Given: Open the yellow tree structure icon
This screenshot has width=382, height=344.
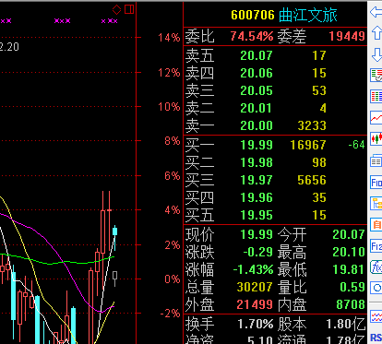Looking at the screenshot, I should coord(376,204).
